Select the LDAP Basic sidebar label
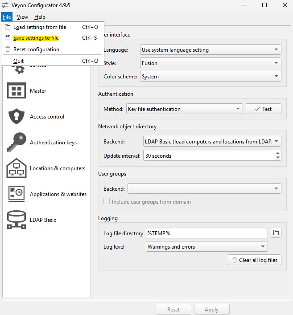 coord(43,220)
